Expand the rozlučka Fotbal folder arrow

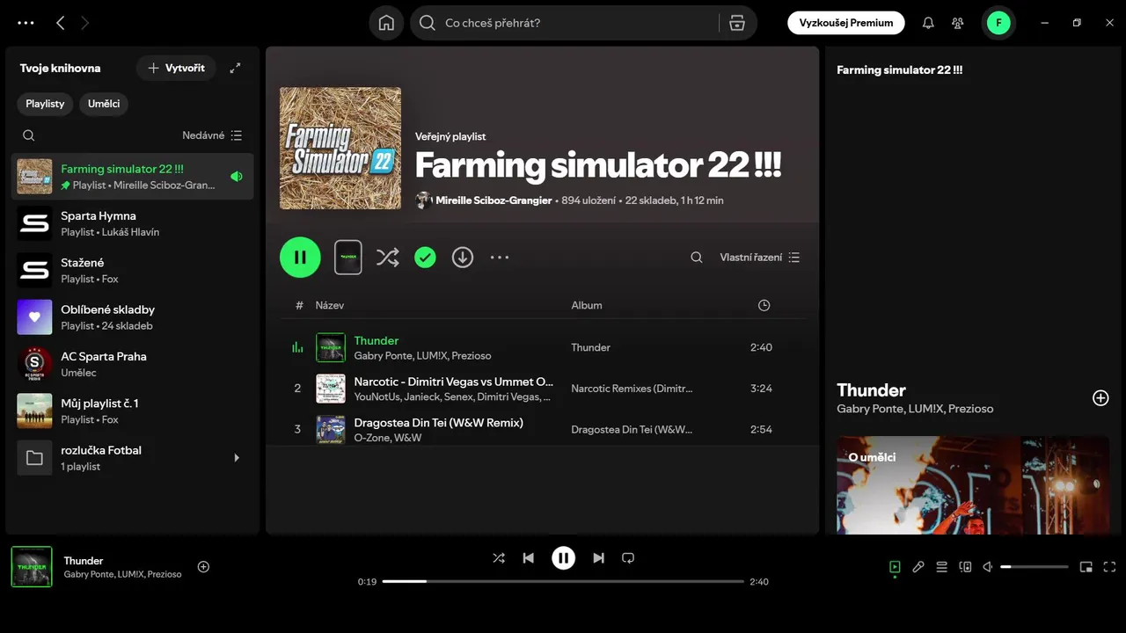(236, 458)
